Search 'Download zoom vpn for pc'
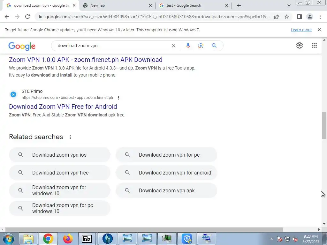327x245 pixels. tap(166, 155)
